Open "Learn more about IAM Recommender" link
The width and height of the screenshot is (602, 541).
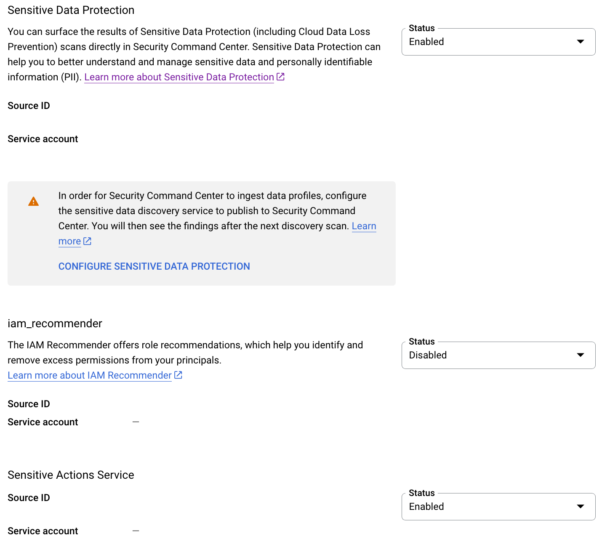pos(89,375)
